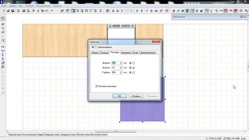249x140 pixels.
Task: Click the Высота spinner arrows
Action: 121,68
